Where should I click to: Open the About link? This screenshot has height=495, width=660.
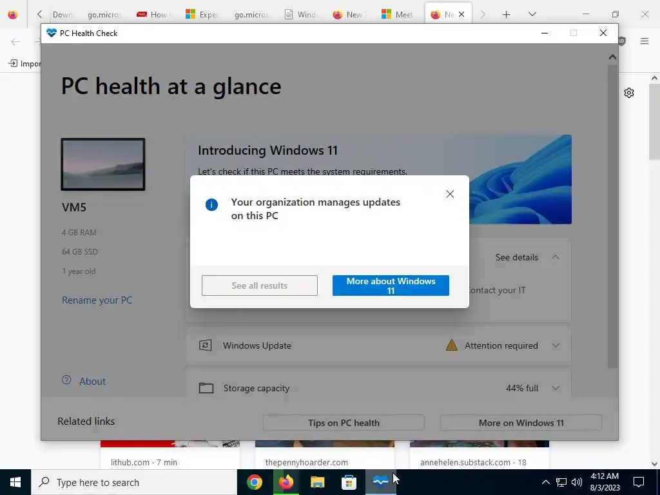tap(92, 382)
